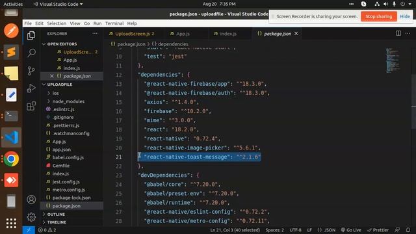Open the Extensions view
The width and height of the screenshot is (416, 234).
31,106
